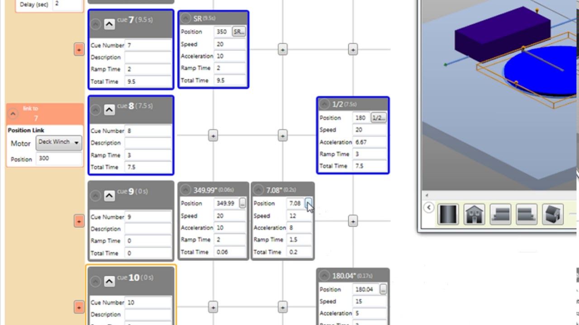Switch to the front house view icon
The height and width of the screenshot is (325, 579).
[x=474, y=214]
